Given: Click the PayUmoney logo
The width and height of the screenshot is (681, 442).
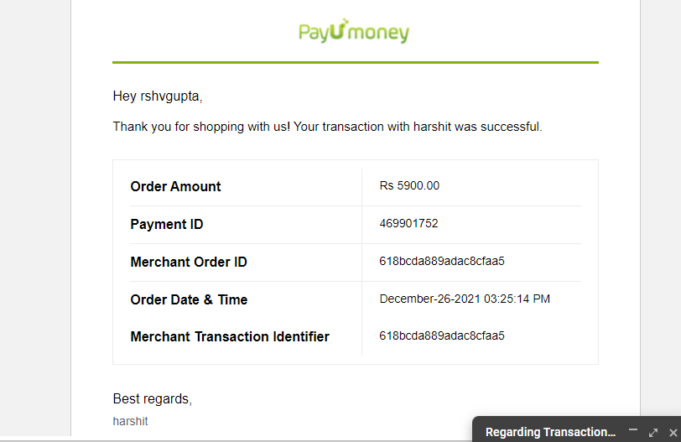Looking at the screenshot, I should point(354,31).
